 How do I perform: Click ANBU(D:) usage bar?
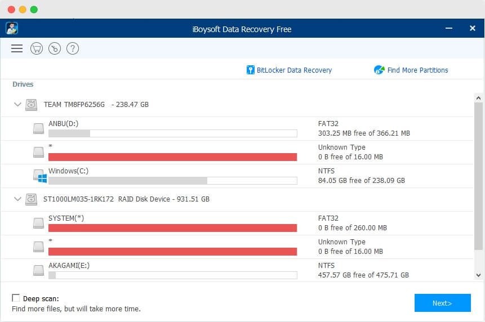[x=172, y=133]
